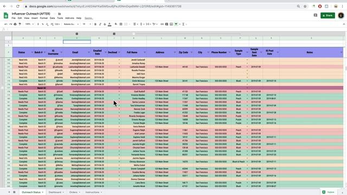Screen dimensions: 347x195
Task: Reload the page in browser
Action: 18,6
